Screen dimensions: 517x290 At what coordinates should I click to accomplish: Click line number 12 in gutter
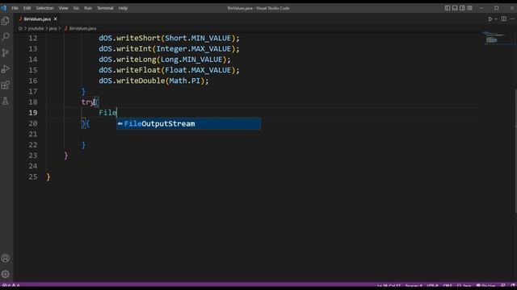33,38
